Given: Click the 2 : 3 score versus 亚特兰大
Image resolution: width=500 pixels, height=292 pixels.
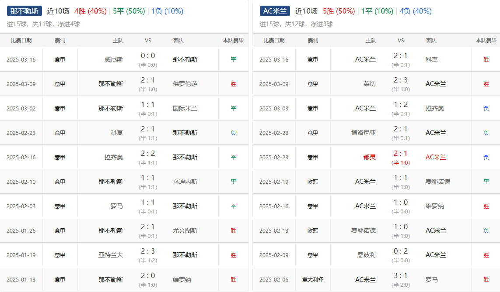Looking at the screenshot, I should click(148, 251).
